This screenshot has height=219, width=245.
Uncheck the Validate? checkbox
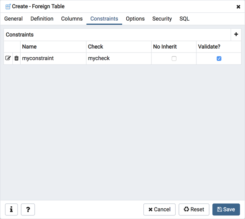(x=219, y=59)
